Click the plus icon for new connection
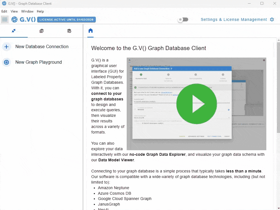The width and height of the screenshot is (280, 210). (x=7, y=47)
